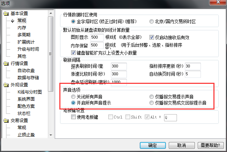Toggle 键盘智能扩充以上设置大小数量 checkbox
This screenshot has height=152, width=227.
click(x=73, y=52)
